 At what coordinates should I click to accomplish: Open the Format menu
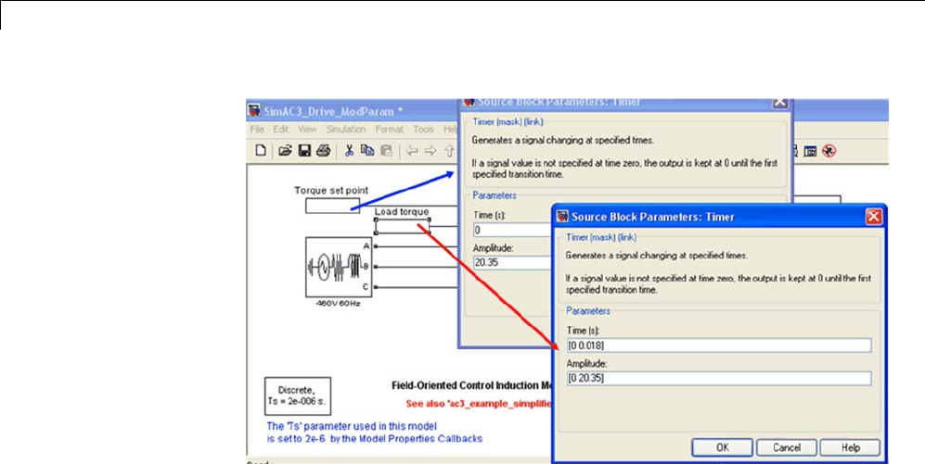coord(390,129)
